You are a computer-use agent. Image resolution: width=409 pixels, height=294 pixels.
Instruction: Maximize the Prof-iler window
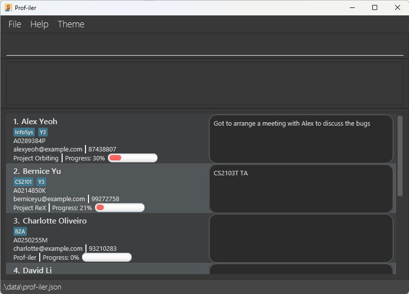point(375,7)
